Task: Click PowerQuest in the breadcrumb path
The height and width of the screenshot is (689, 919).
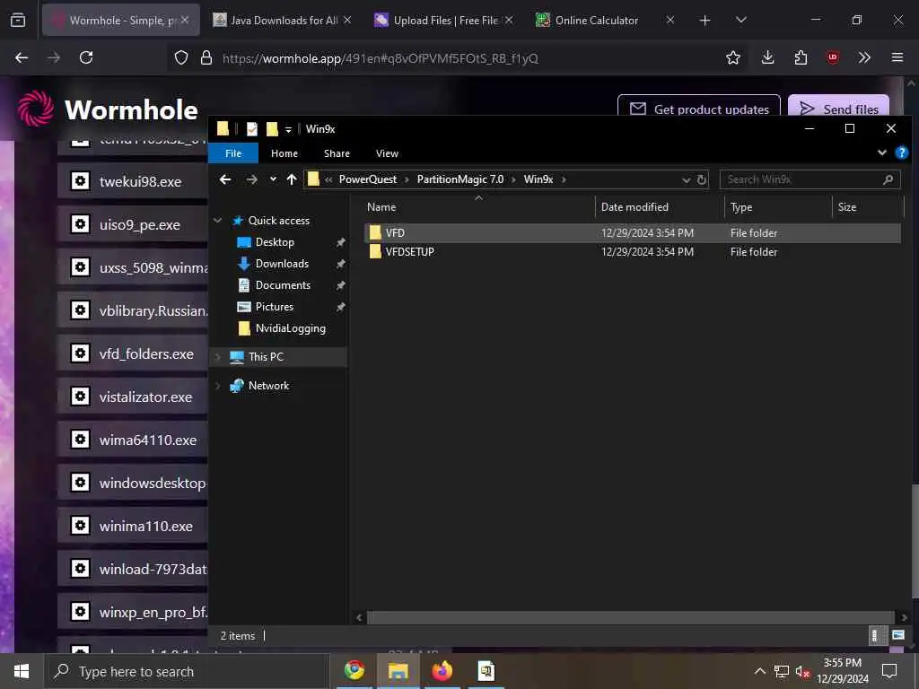Action: 367,179
